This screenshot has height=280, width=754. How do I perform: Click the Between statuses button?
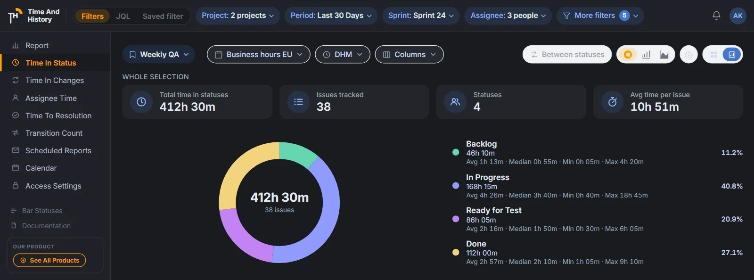point(567,55)
